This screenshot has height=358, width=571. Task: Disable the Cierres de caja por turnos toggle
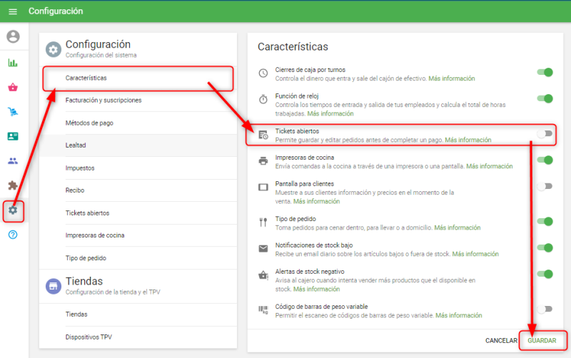point(545,72)
